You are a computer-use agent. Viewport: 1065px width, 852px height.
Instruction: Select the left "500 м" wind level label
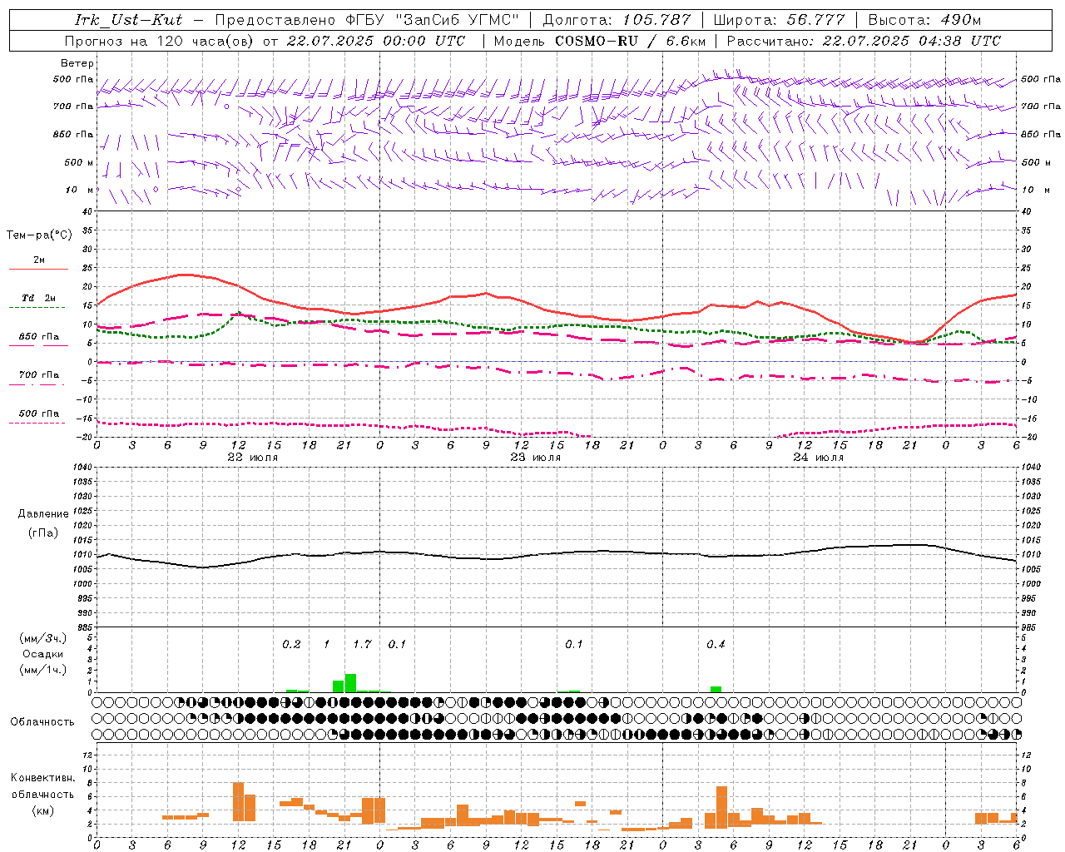(x=79, y=162)
